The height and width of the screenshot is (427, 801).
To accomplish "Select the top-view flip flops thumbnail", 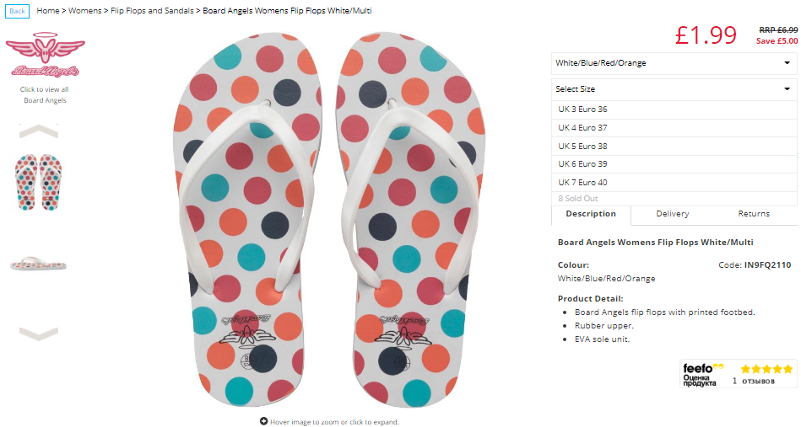I will tap(39, 182).
